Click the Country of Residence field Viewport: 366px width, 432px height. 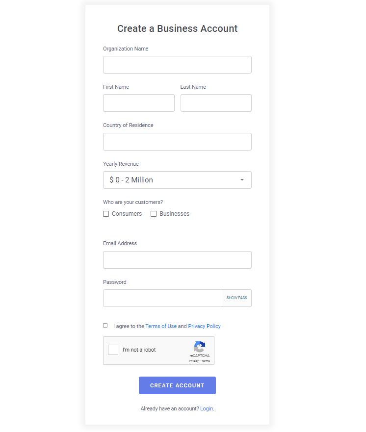[177, 142]
